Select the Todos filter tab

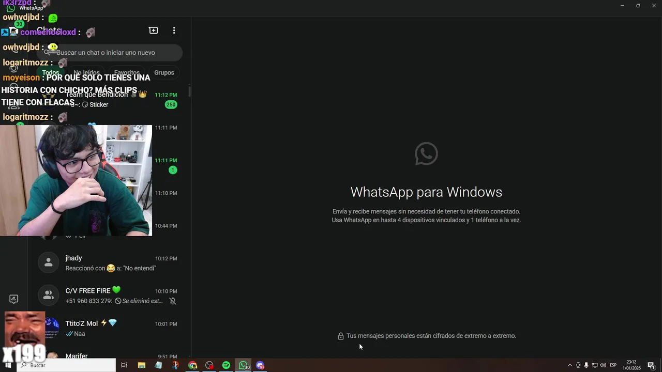click(x=51, y=72)
